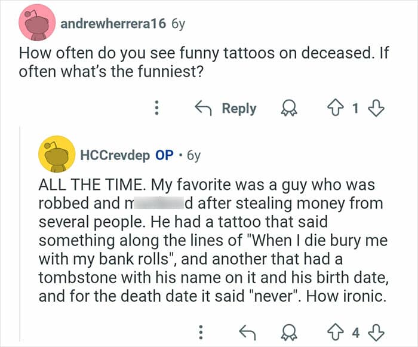The height and width of the screenshot is (347, 418).
Task: Click reply arrow under HCCrevdep's reply
Action: [x=247, y=330]
